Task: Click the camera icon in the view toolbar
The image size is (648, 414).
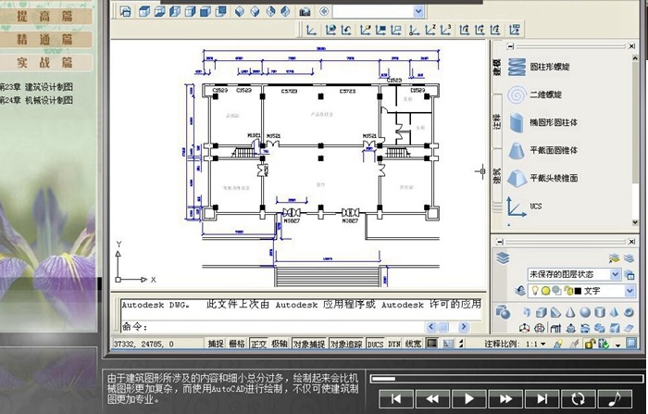Action: 305,11
